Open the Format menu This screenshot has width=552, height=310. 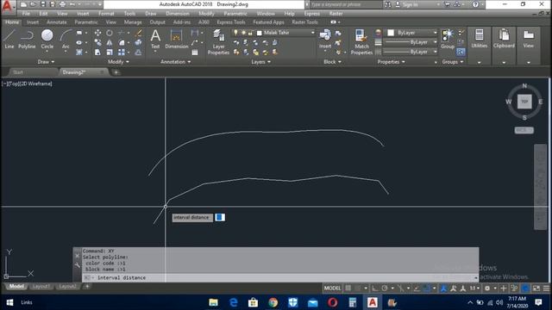click(x=106, y=14)
